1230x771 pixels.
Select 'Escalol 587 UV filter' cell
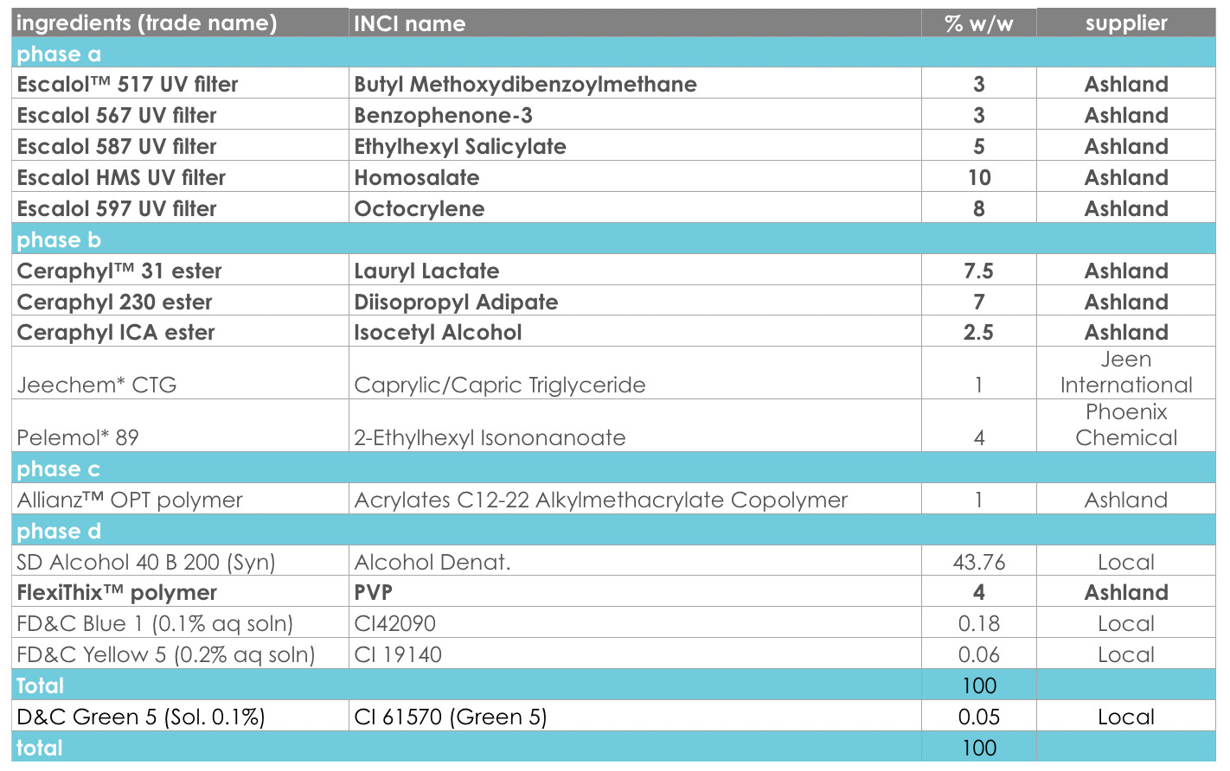(180, 146)
